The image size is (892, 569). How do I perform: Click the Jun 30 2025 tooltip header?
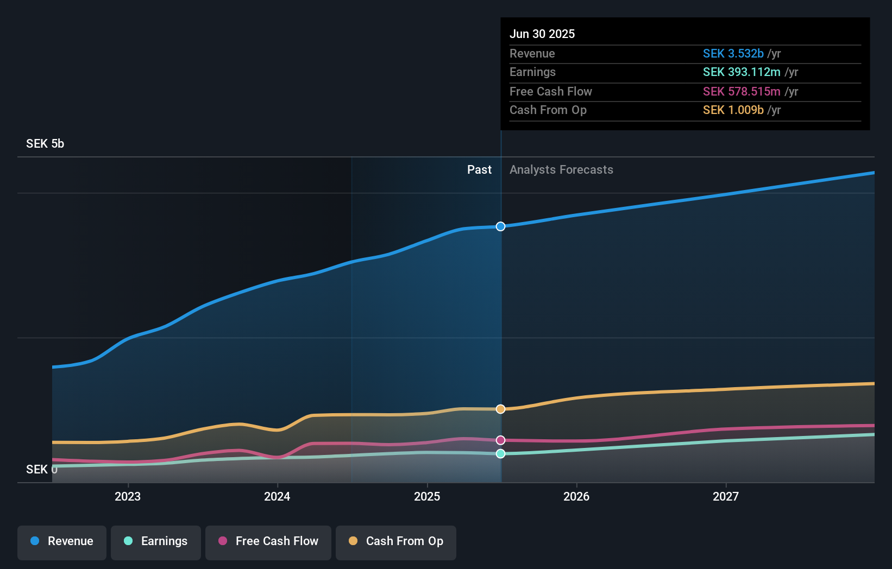tap(542, 34)
